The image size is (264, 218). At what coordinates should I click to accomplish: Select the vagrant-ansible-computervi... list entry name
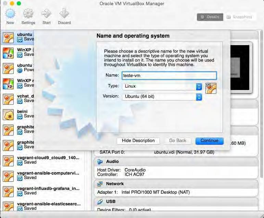48,173
